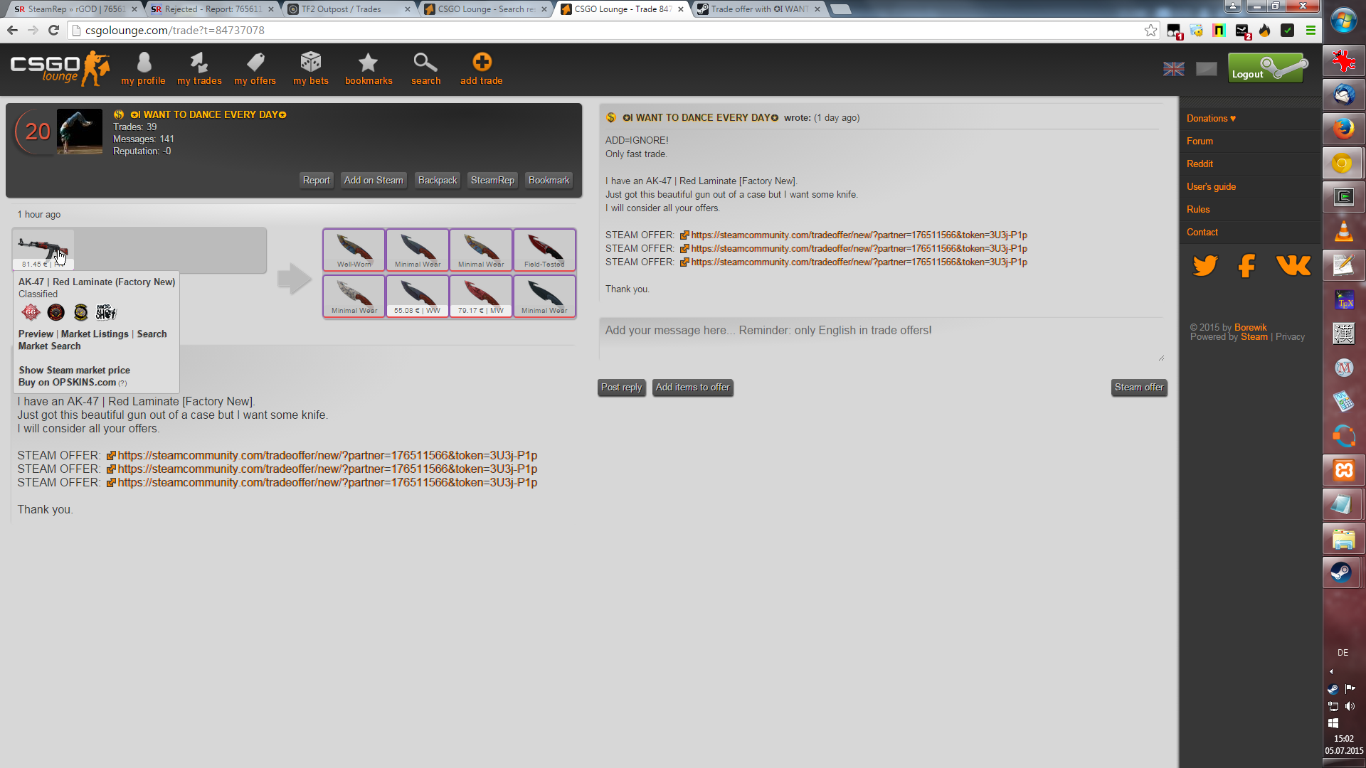Open the Chrome hamburger menu
The image size is (1366, 768).
click(x=1311, y=30)
